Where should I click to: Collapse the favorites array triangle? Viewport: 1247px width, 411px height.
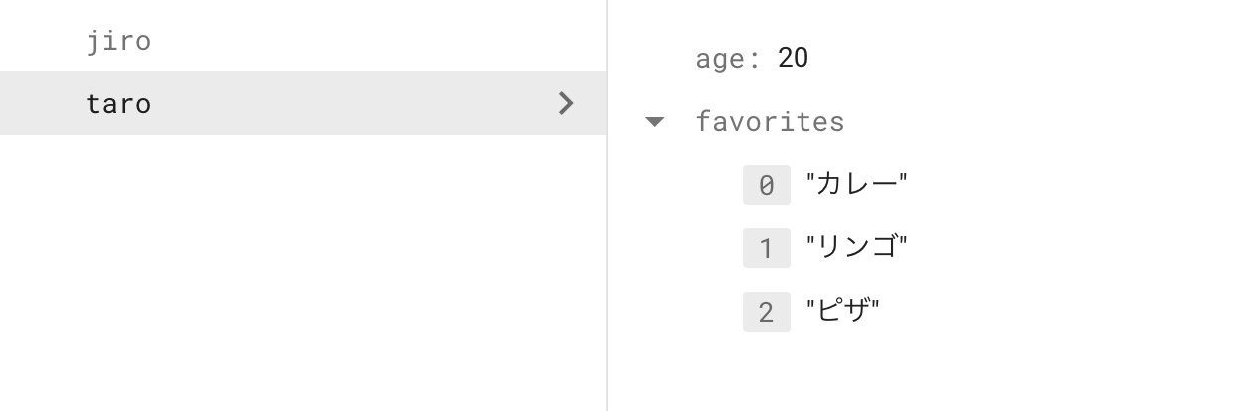click(654, 122)
